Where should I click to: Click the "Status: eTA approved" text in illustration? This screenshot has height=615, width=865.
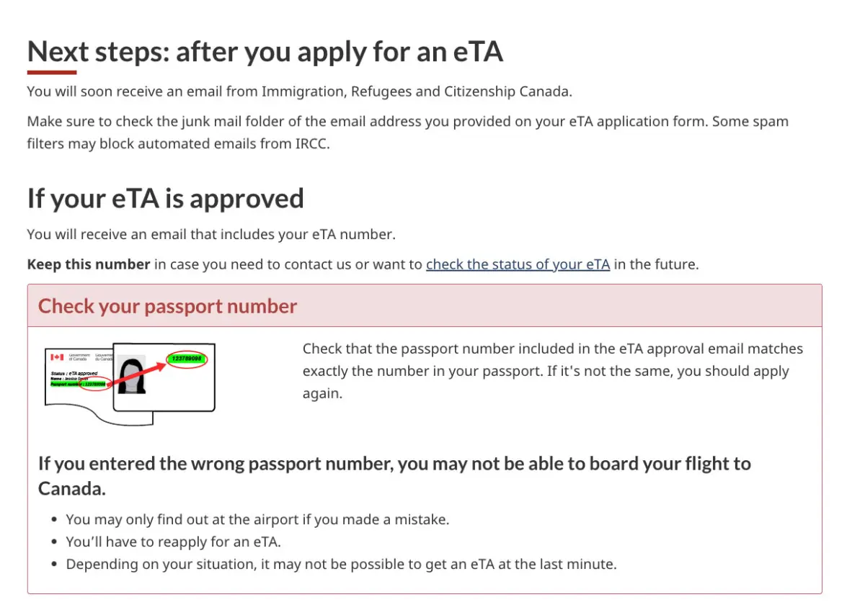click(74, 374)
